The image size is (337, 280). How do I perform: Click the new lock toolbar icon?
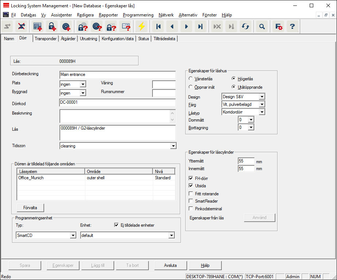pyautogui.click(x=52, y=27)
